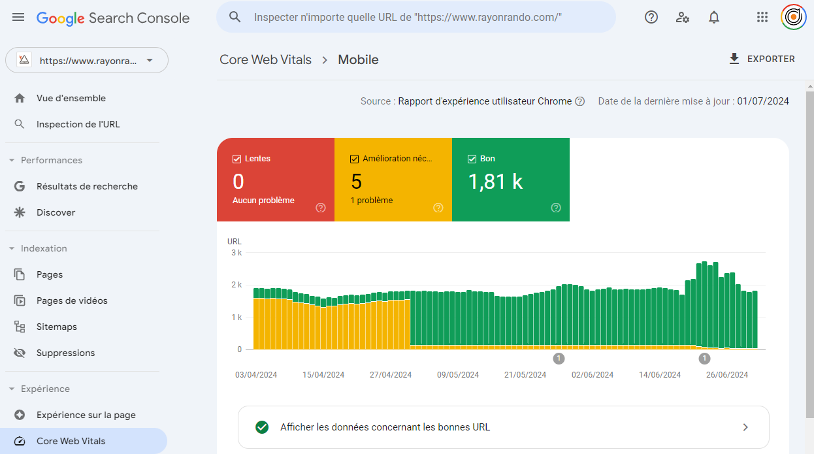Click Rapport d'expérience utilisateur Chrome link
The width and height of the screenshot is (814, 454).
point(485,101)
